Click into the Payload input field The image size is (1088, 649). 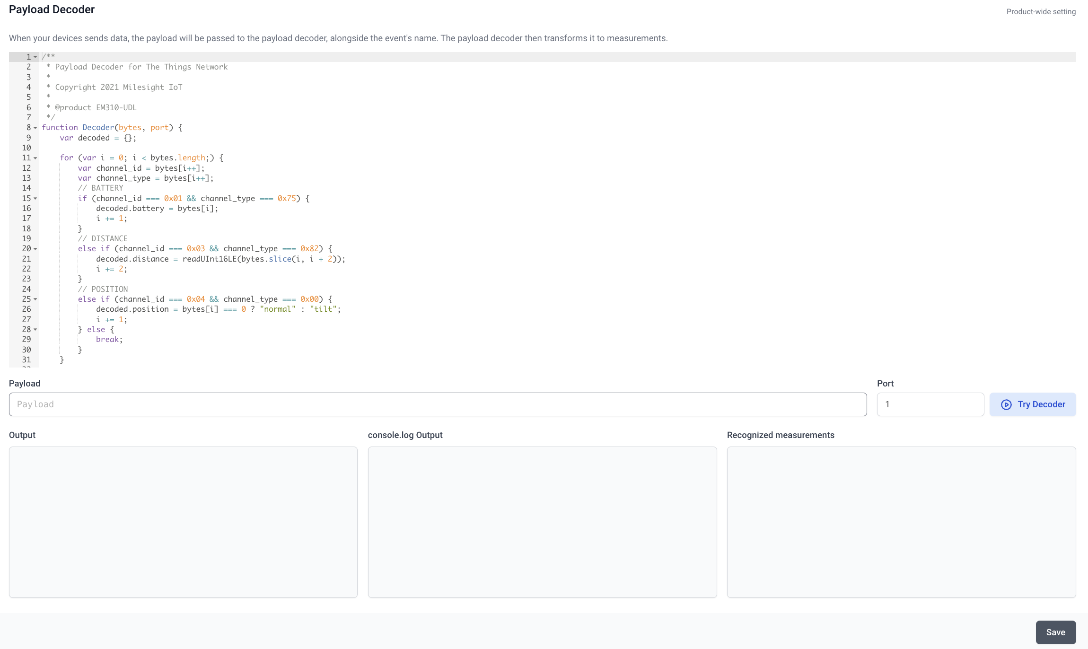tap(438, 404)
